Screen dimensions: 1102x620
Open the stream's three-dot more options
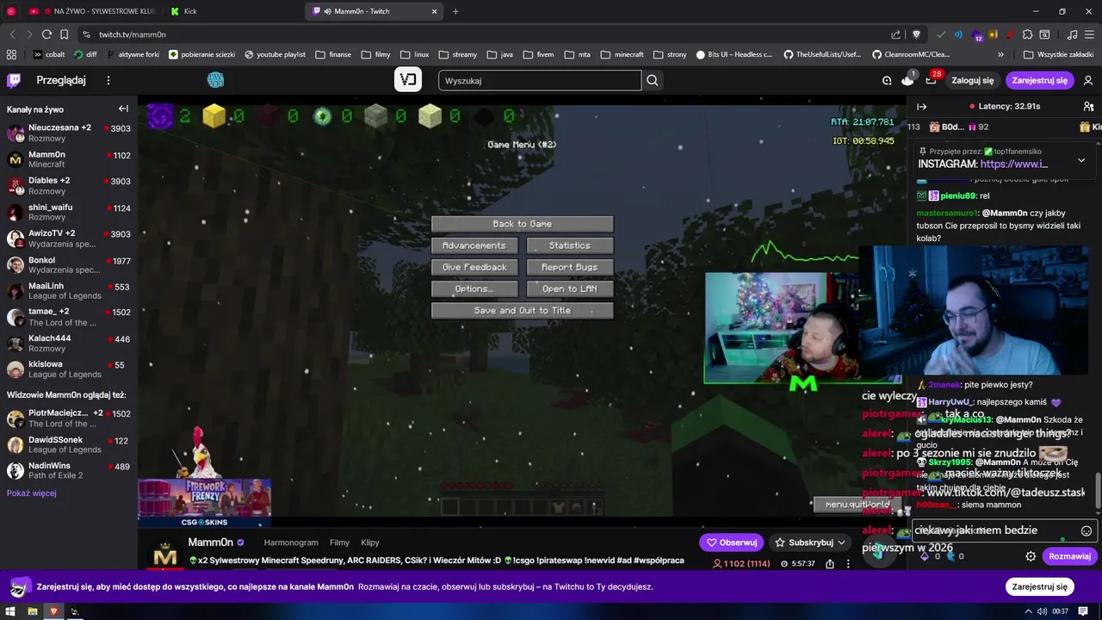click(848, 564)
